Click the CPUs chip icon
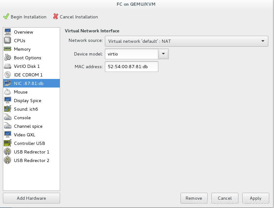This screenshot has width=274, height=208. coord(8,41)
